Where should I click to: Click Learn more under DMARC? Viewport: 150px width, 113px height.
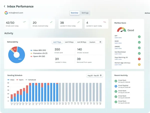tap(118, 48)
